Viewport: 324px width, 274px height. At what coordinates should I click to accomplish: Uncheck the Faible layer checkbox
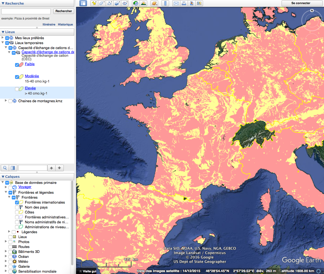click(17, 65)
